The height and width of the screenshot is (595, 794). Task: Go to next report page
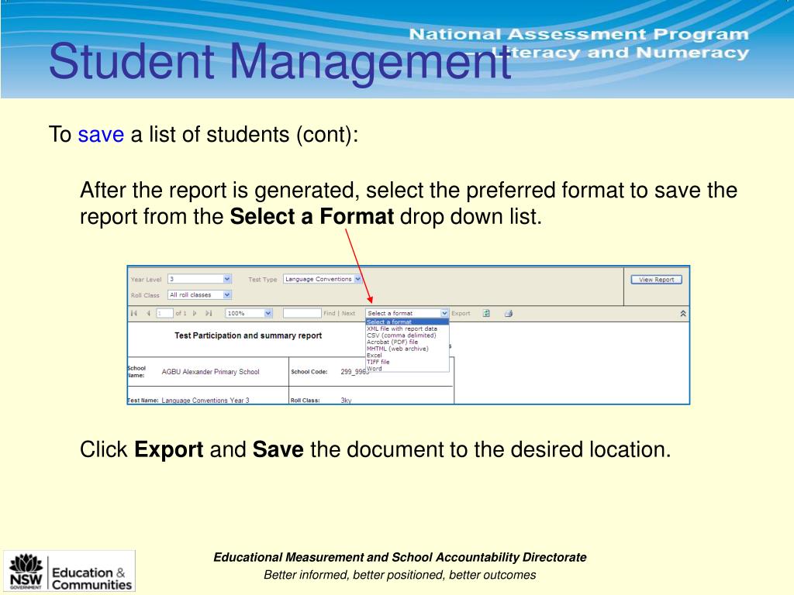tap(195, 313)
